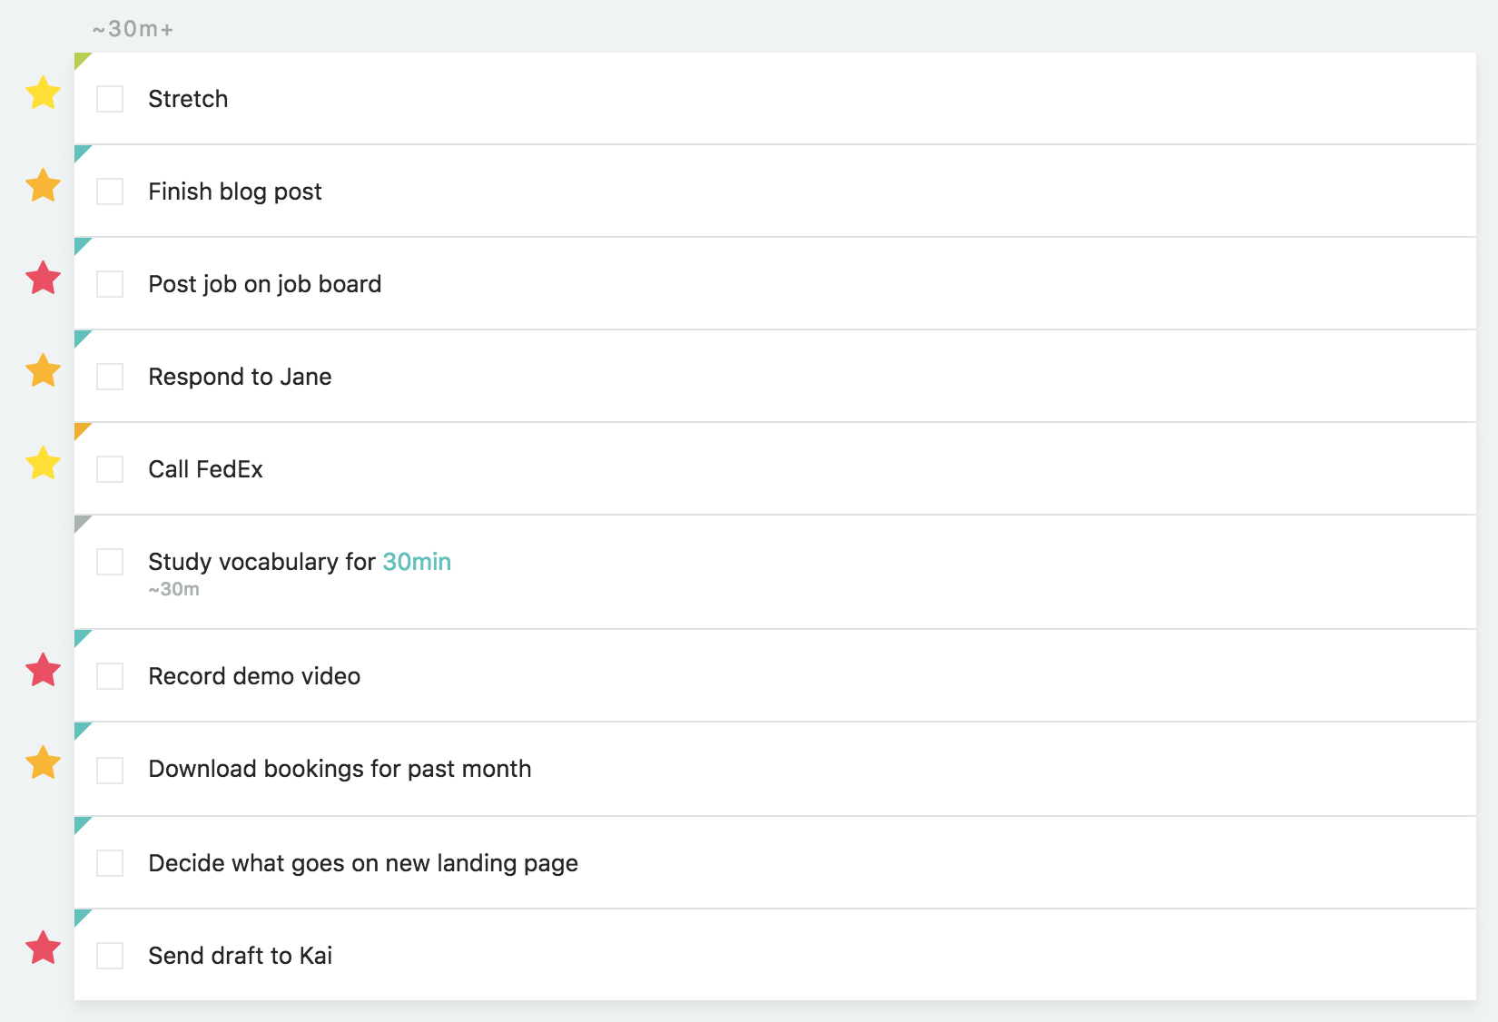
Task: Complete the Study vocabulary task checkbox
Action: pyautogui.click(x=110, y=562)
